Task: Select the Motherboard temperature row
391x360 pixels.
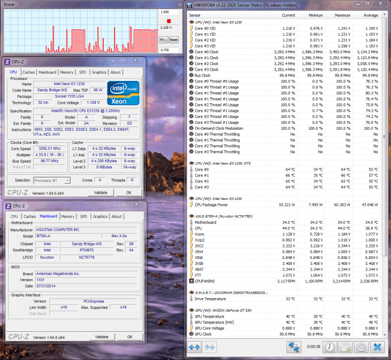Action: coord(284,222)
